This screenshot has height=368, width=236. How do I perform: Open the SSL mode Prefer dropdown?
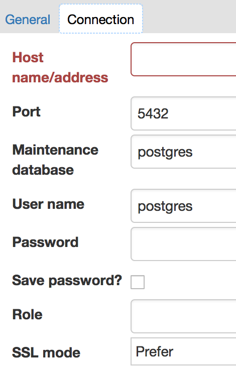[183, 351]
